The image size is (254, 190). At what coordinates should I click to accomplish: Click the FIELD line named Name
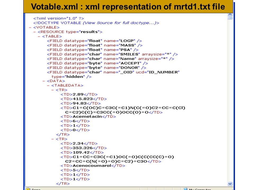[x=111, y=59]
